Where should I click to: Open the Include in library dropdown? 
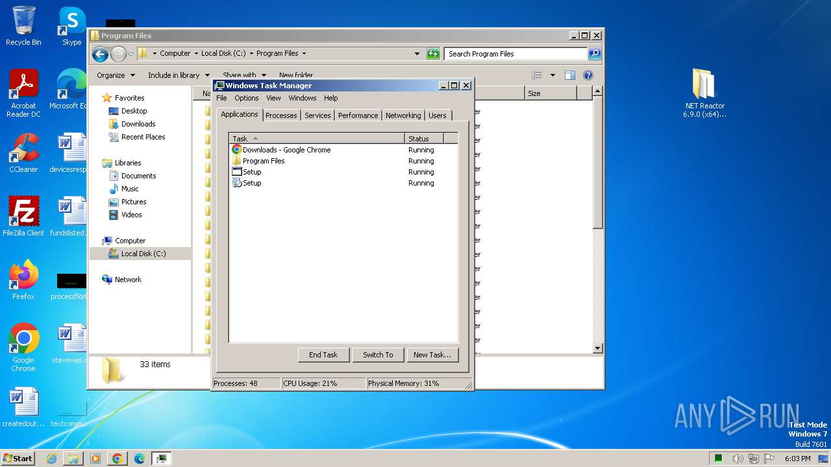(x=179, y=75)
